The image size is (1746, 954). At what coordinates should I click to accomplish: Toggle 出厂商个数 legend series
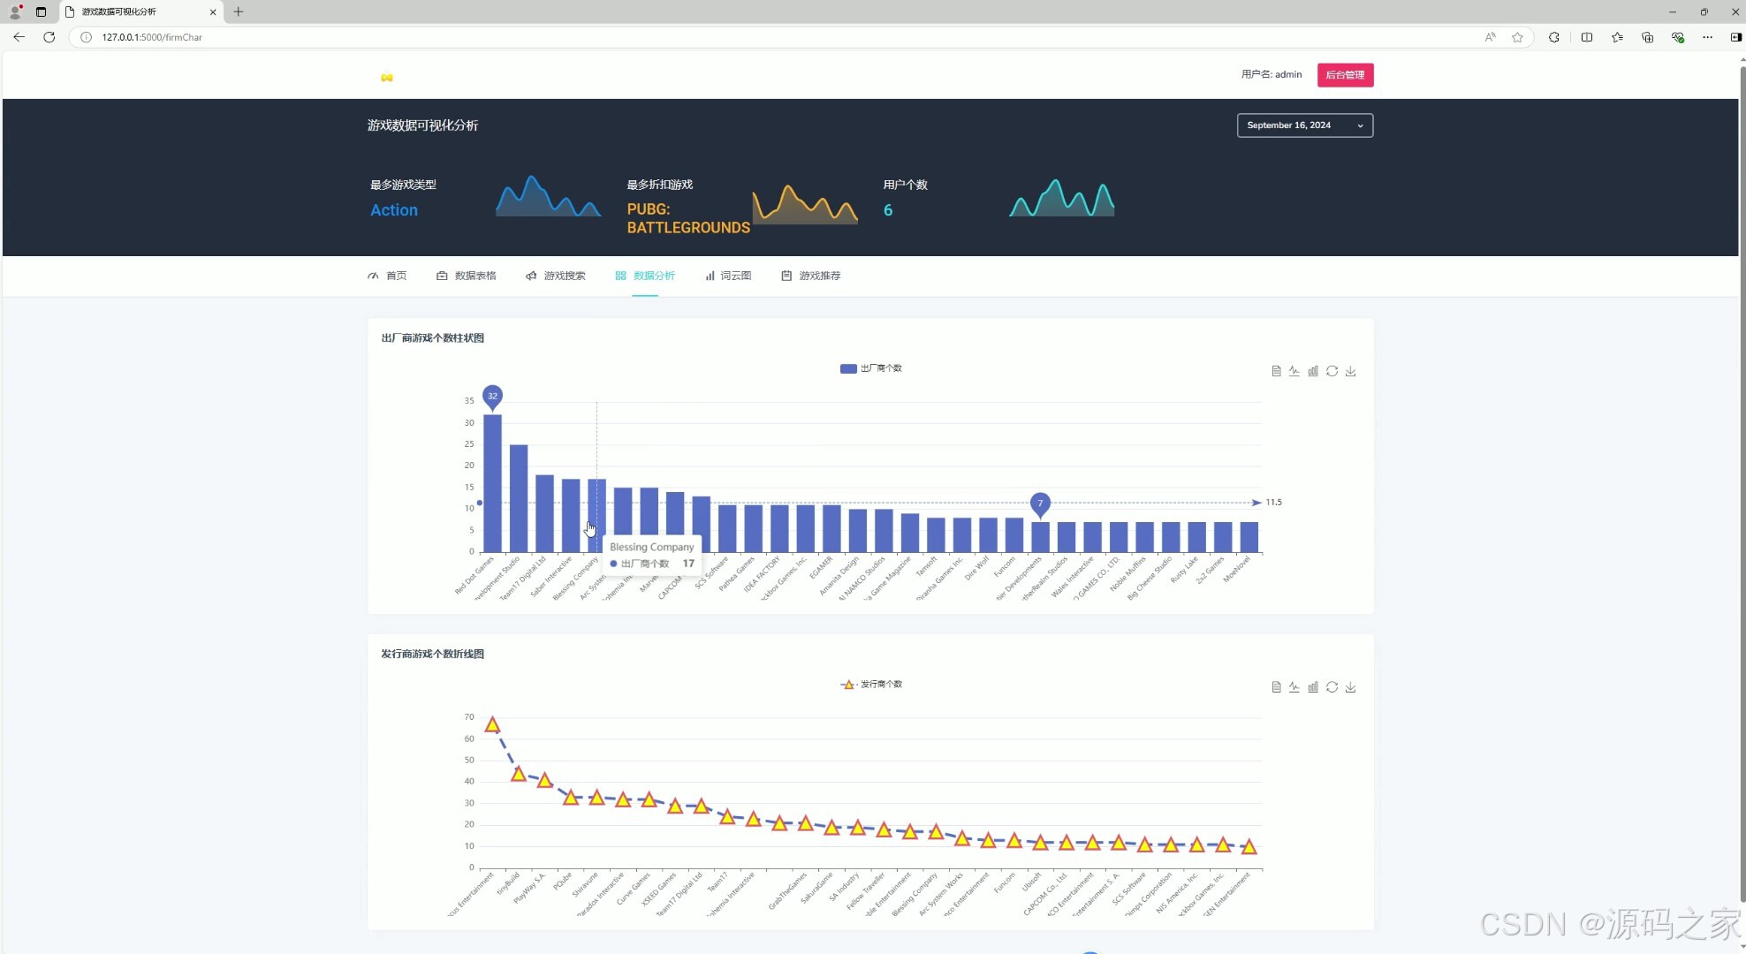click(x=870, y=368)
